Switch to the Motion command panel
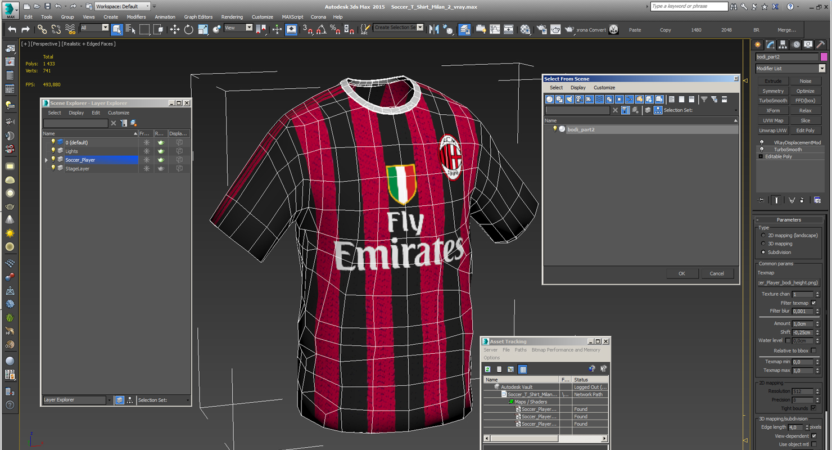Screen dimensions: 832x450 click(x=795, y=44)
